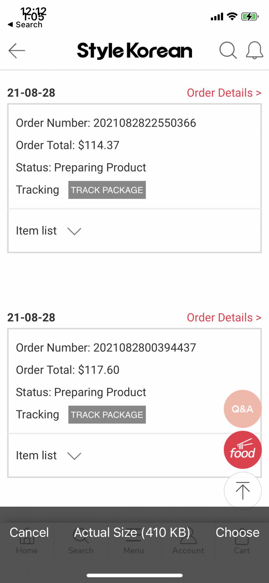
Task: Tap the home indicator bar
Action: tap(134, 575)
